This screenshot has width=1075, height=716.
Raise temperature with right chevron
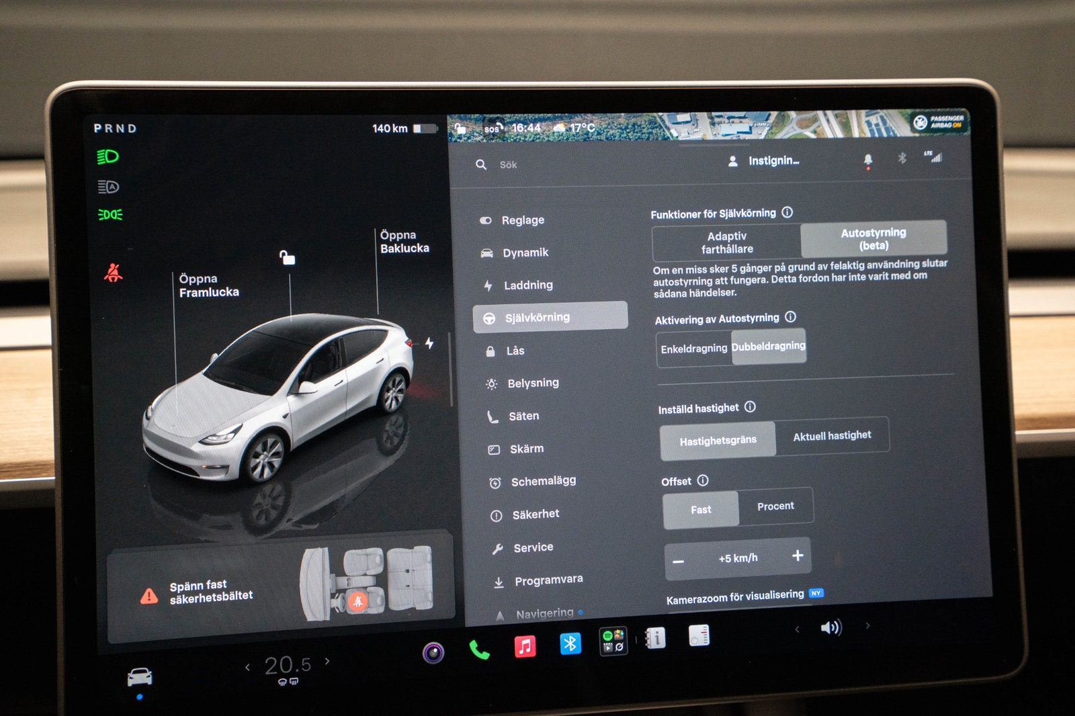click(x=327, y=661)
